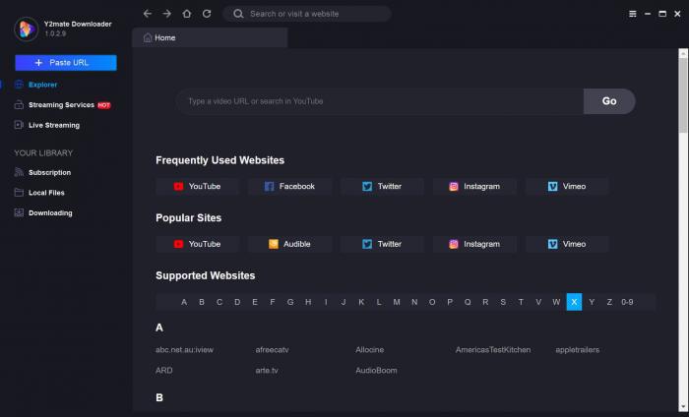Click the scrollbar up arrow
689x417 pixels.
pos(683,53)
